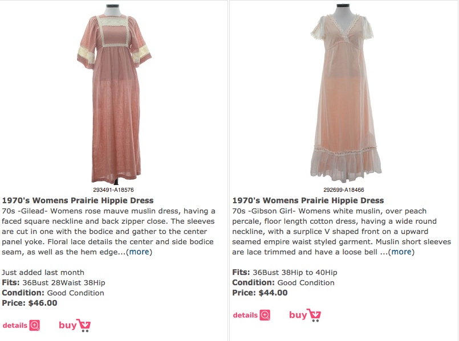
Task: Click the 'buy' text for the $46.00 dress
Action: [x=68, y=325]
